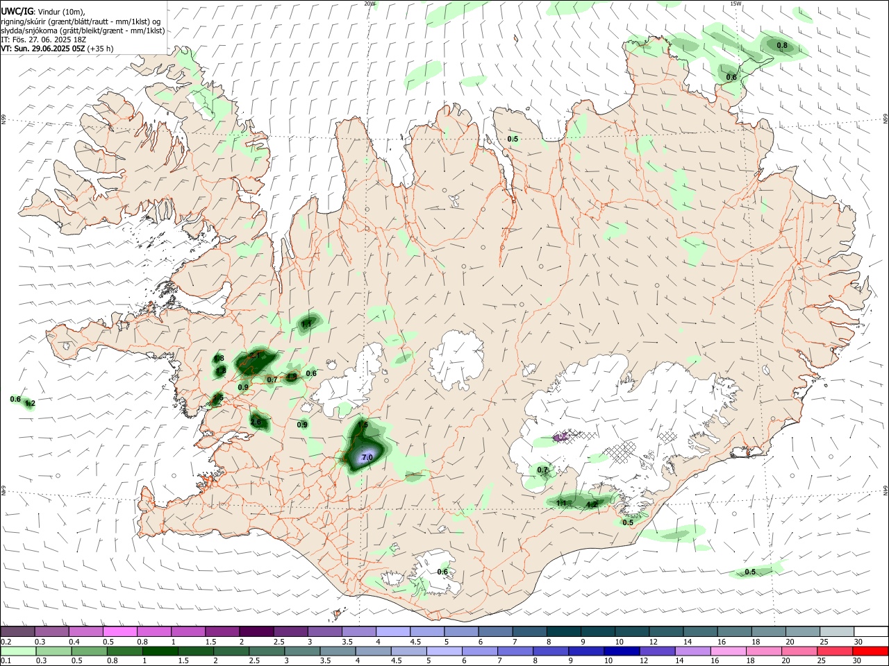Image resolution: width=889 pixels, height=666 pixels.
Task: Click the 0.8 map label off the northeast coast
Action: (782, 46)
